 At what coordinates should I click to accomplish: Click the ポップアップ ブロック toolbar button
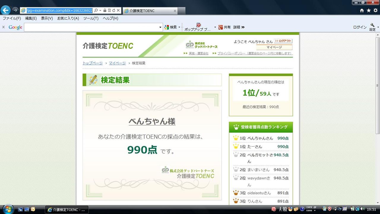click(198, 27)
